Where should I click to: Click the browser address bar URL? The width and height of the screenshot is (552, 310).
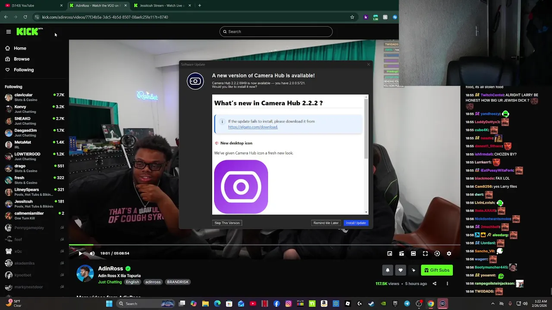point(105,17)
